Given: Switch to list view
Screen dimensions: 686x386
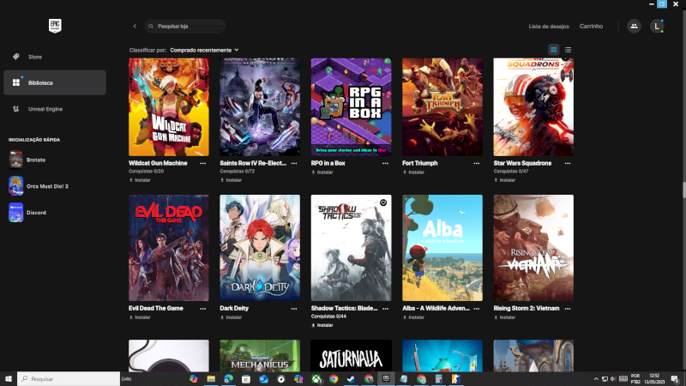Looking at the screenshot, I should (568, 50).
